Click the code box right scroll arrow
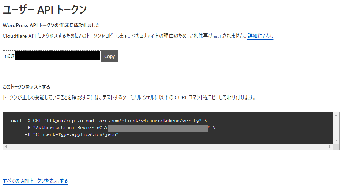The width and height of the screenshot is (344, 192). coord(330,147)
